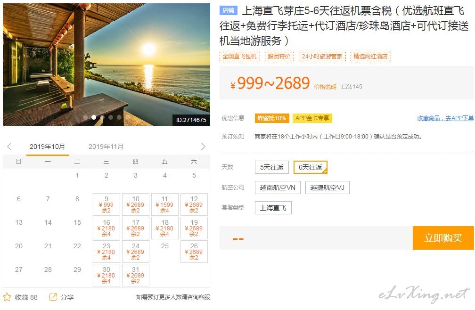The height and width of the screenshot is (310, 475).
Task: Click the star favorite icon (收藏)
Action: tap(7, 297)
